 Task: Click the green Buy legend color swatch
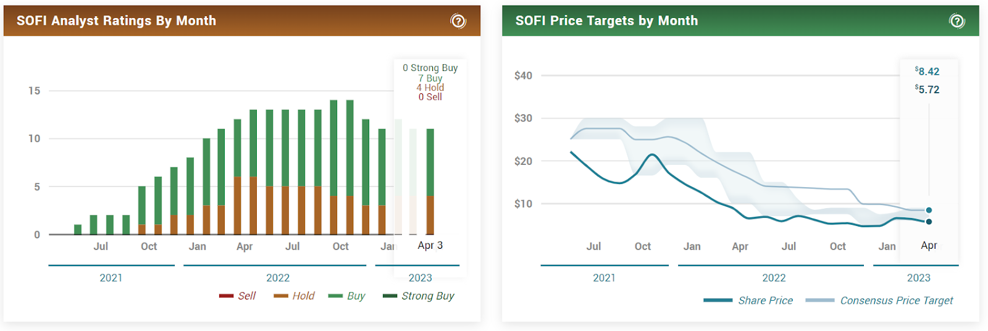coord(335,296)
